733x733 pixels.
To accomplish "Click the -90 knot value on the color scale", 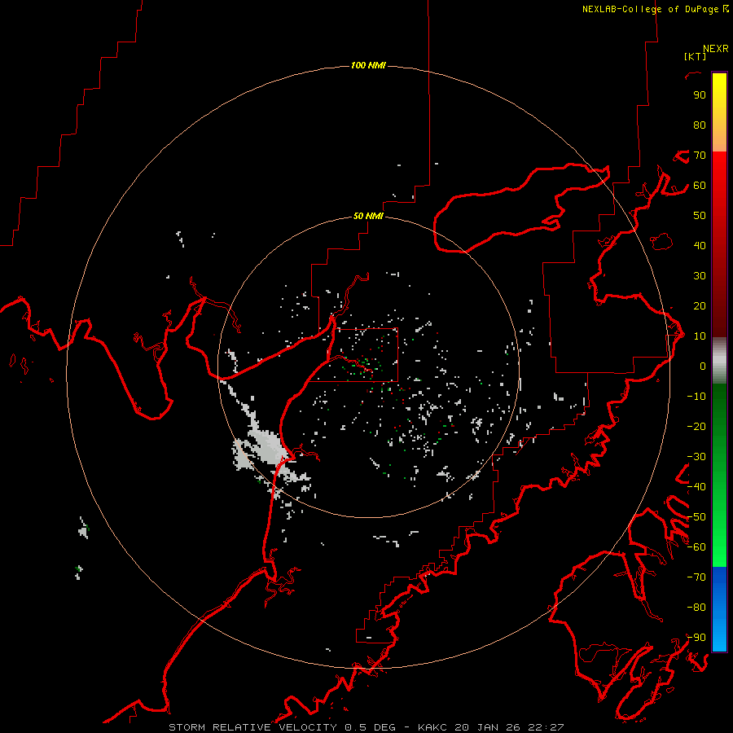I will coord(696,638).
